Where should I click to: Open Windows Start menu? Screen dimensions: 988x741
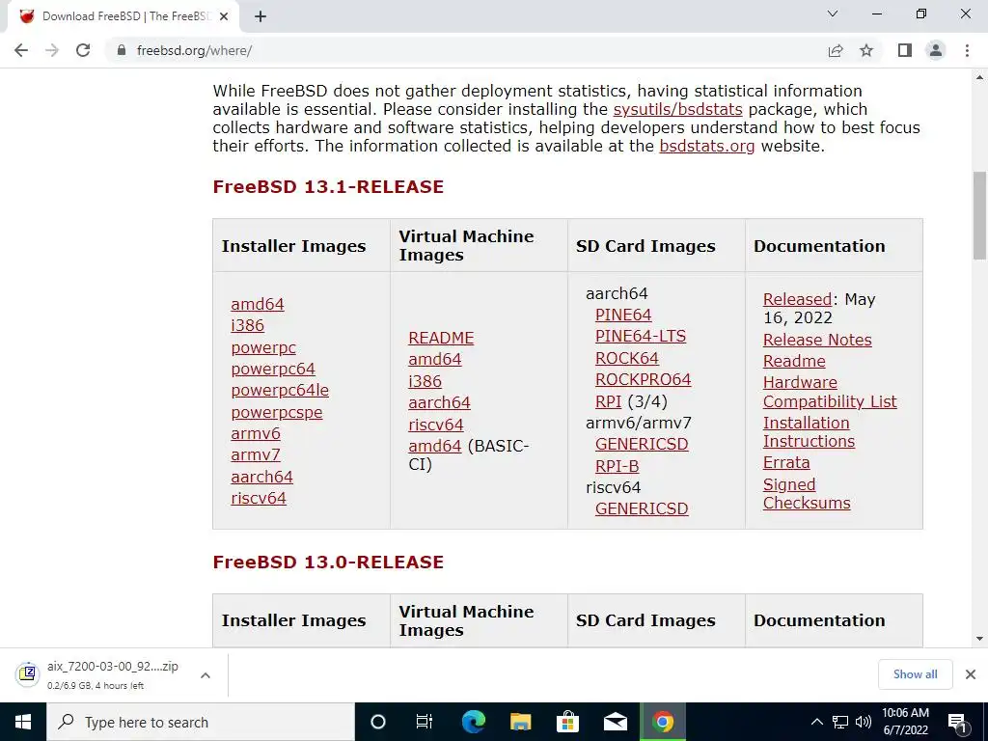23,722
